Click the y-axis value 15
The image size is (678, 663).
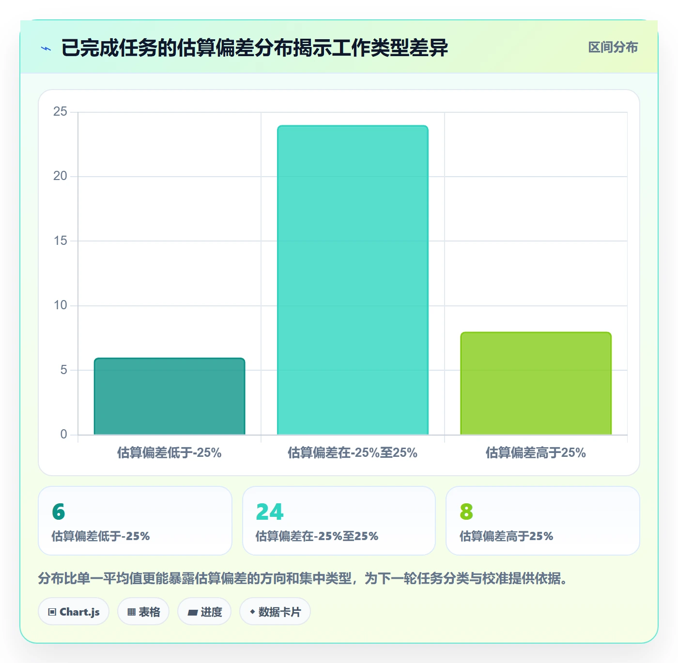click(61, 241)
